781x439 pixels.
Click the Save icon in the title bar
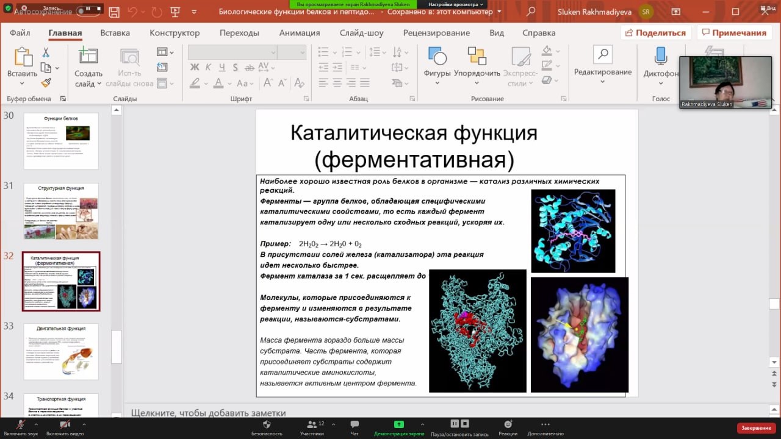114,12
